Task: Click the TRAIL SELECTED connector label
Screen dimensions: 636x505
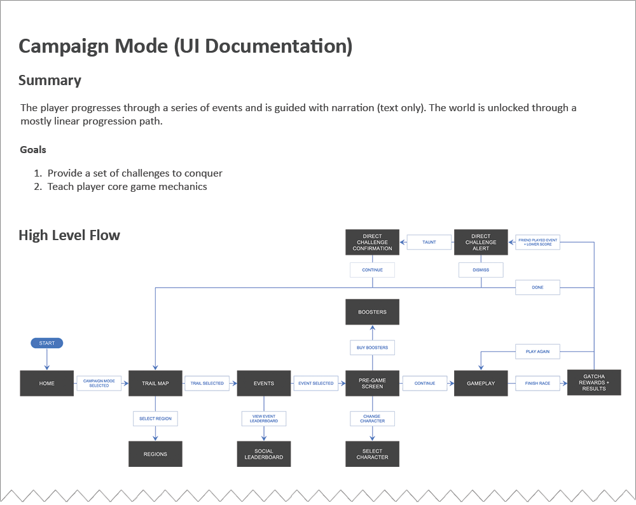Action: 207,383
